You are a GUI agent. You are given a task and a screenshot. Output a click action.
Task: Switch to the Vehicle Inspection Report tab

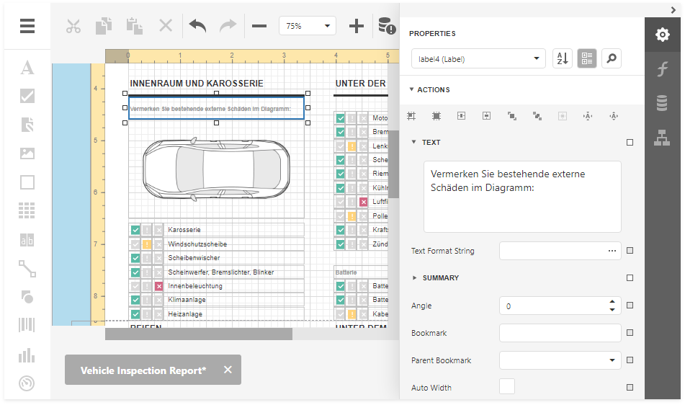point(143,370)
